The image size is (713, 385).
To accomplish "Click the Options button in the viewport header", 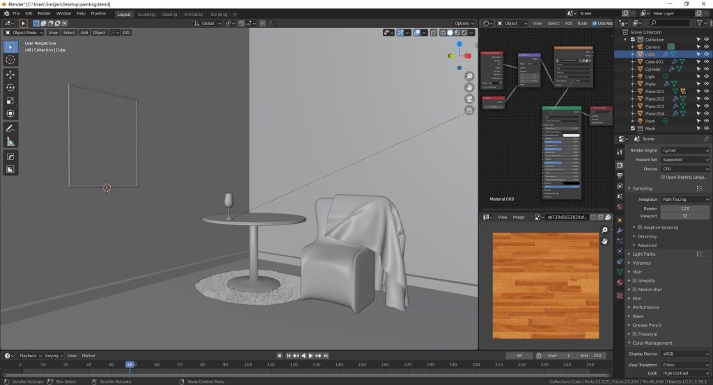I will pyautogui.click(x=464, y=23).
